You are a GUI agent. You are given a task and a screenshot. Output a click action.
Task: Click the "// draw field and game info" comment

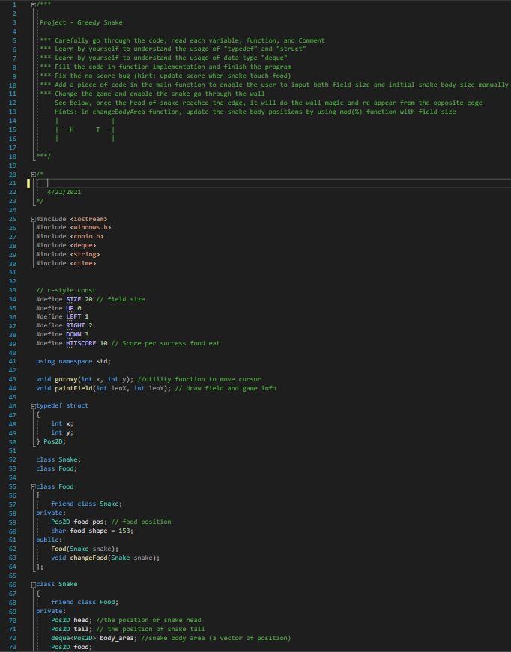tap(226, 388)
